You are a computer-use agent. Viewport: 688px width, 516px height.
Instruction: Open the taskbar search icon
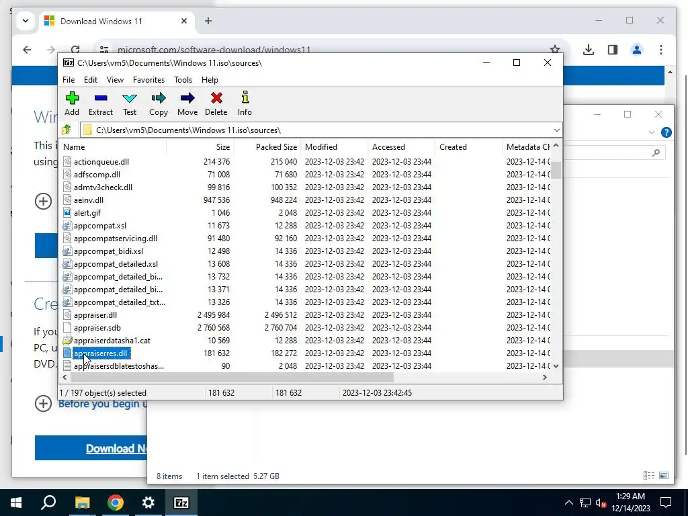coord(48,503)
